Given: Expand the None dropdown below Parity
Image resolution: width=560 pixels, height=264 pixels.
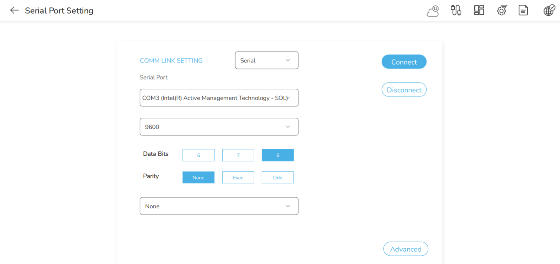Looking at the screenshot, I should click(x=219, y=206).
